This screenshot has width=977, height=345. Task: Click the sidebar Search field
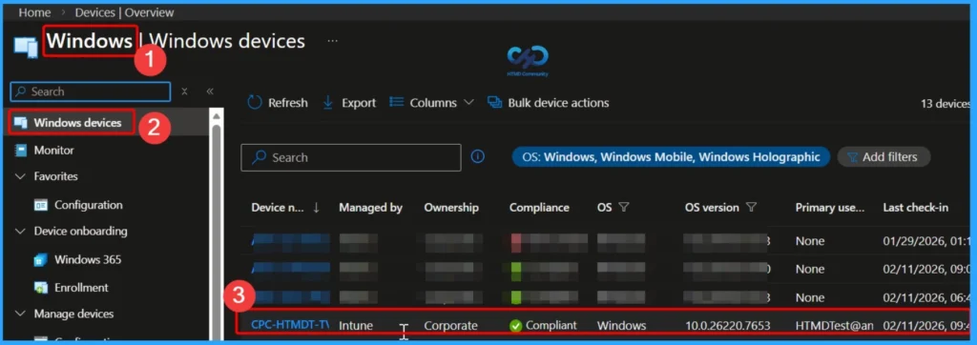pyautogui.click(x=91, y=91)
